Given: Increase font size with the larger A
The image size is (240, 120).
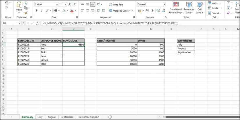Looking at the screenshot, I should pos(70,4).
